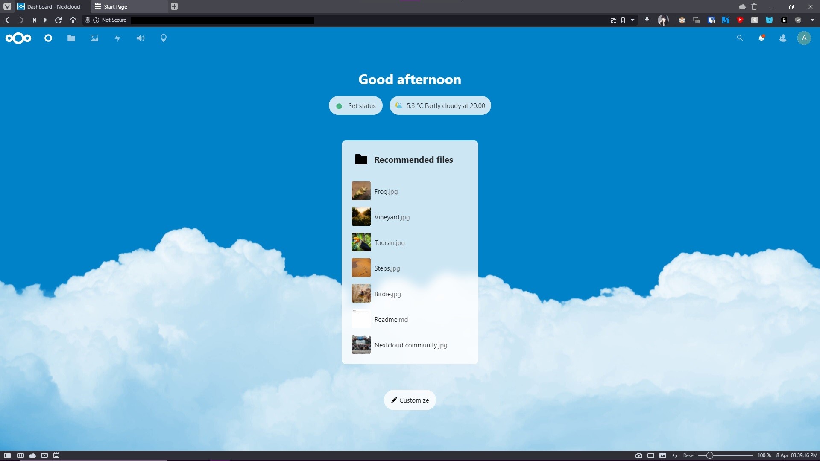The image size is (820, 461).
Task: Click the rewind history button
Action: (34, 20)
